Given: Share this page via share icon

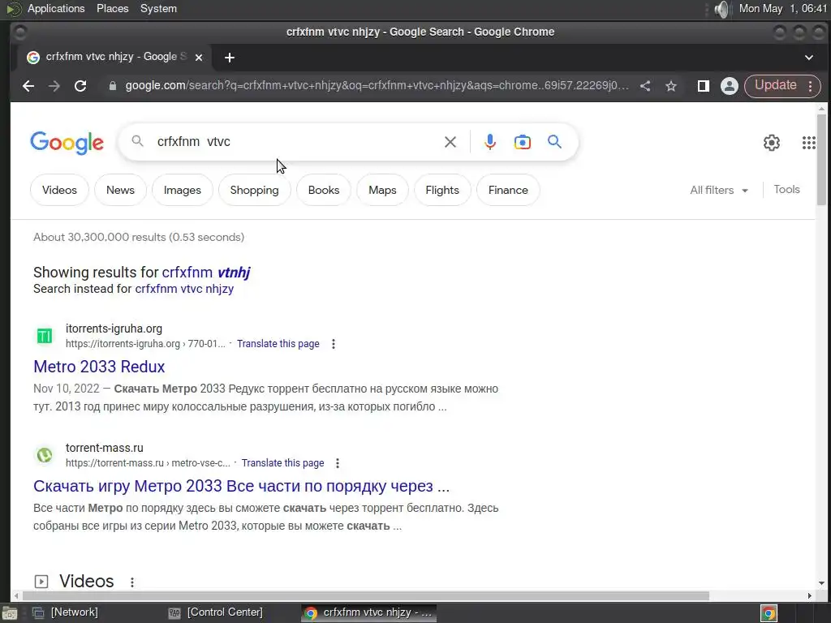Looking at the screenshot, I should (645, 86).
